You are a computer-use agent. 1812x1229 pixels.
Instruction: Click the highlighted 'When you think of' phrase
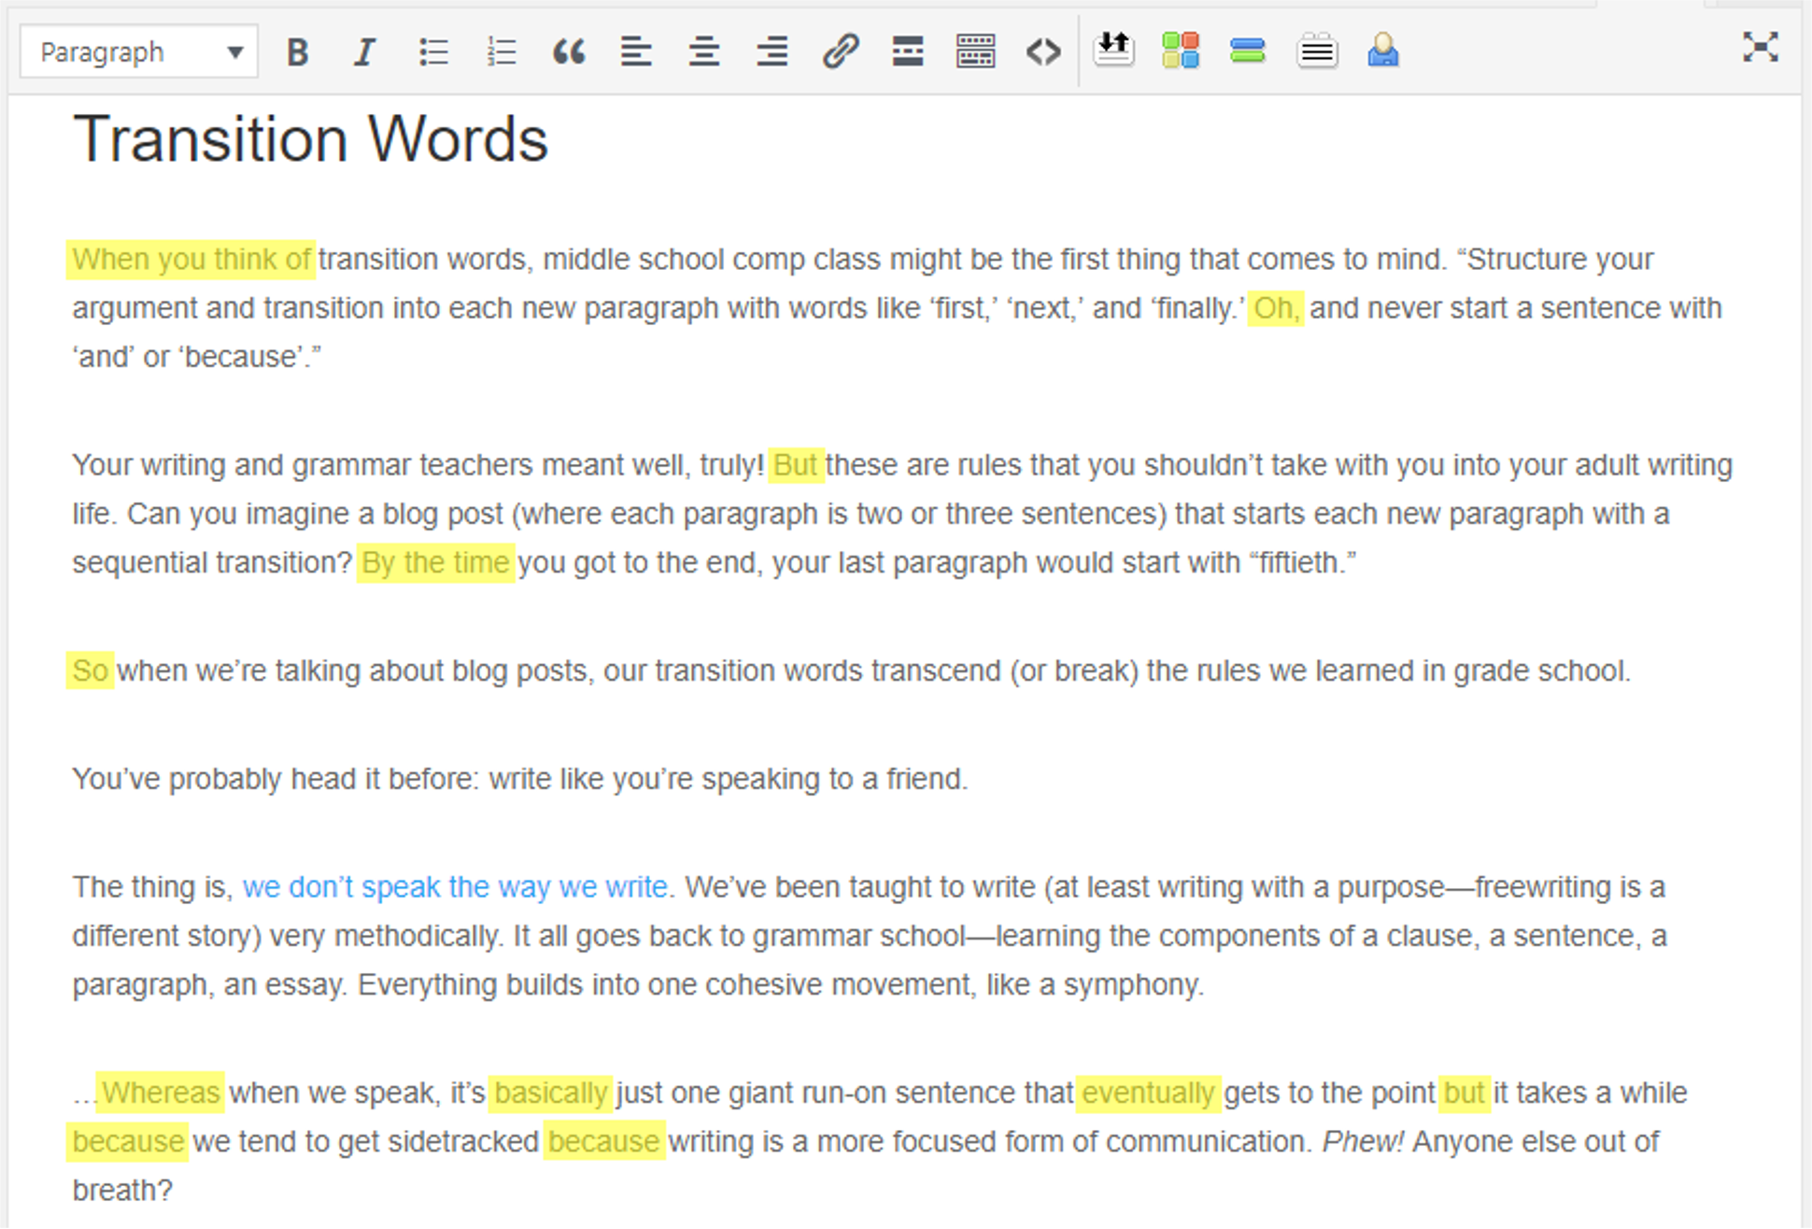pos(191,259)
